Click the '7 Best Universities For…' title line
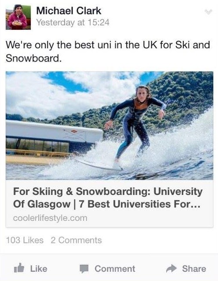Image resolution: width=218 pixels, height=281 pixels. [x=139, y=204]
